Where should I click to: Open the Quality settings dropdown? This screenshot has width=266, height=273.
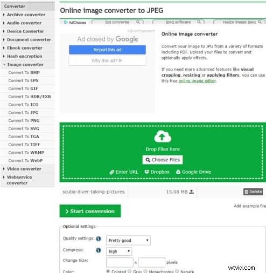click(128, 241)
